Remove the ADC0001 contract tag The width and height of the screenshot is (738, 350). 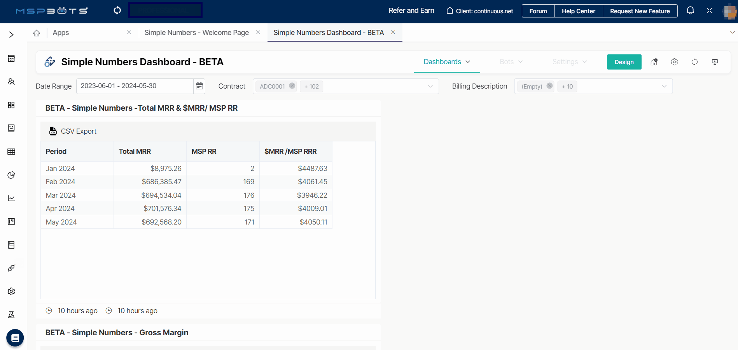[x=292, y=86]
